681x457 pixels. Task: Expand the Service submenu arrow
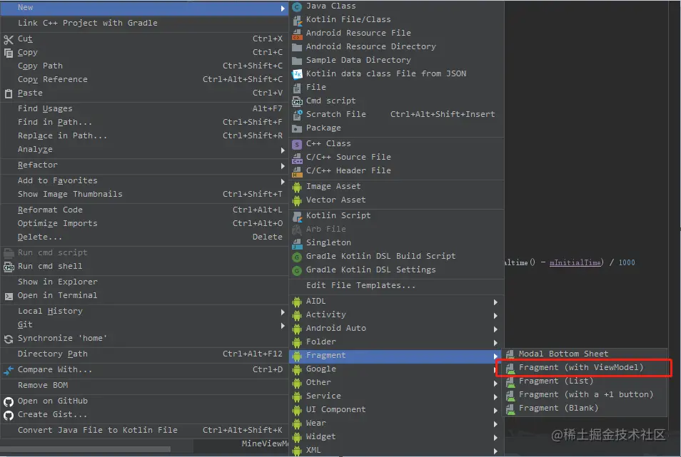[x=495, y=396]
